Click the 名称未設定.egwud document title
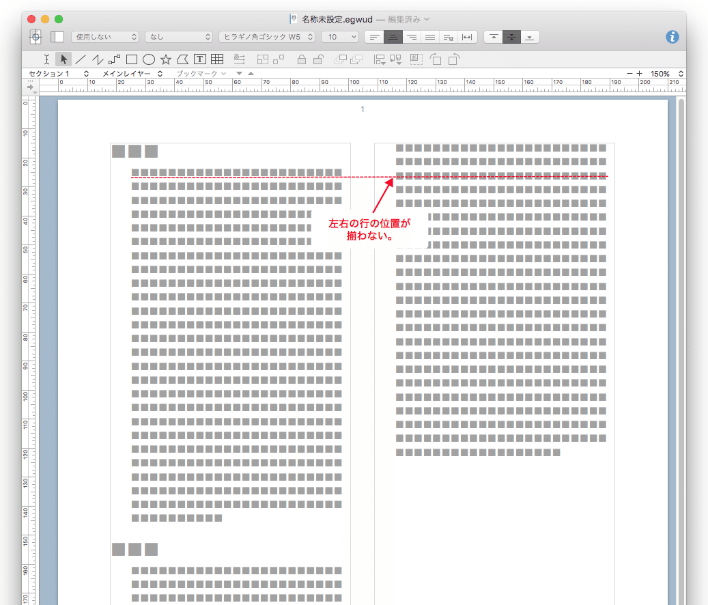The width and height of the screenshot is (708, 605). click(x=337, y=19)
